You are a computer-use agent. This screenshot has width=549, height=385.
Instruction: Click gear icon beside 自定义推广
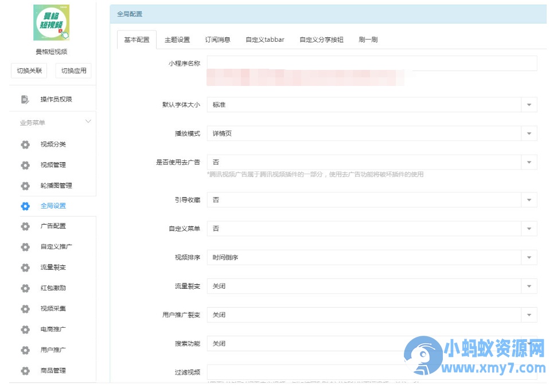pos(25,247)
